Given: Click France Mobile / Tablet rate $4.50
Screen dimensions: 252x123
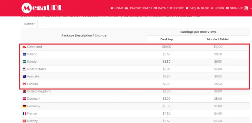Looking at the screenshot, I should click(x=218, y=113).
